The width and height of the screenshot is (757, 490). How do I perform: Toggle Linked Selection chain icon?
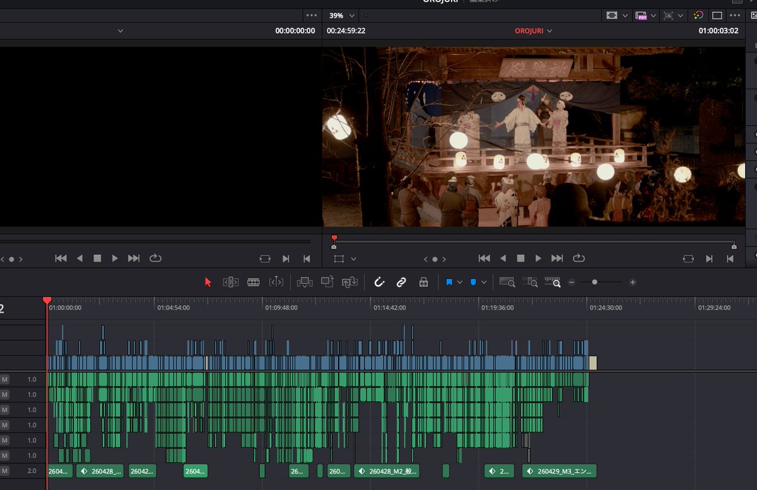[401, 283]
